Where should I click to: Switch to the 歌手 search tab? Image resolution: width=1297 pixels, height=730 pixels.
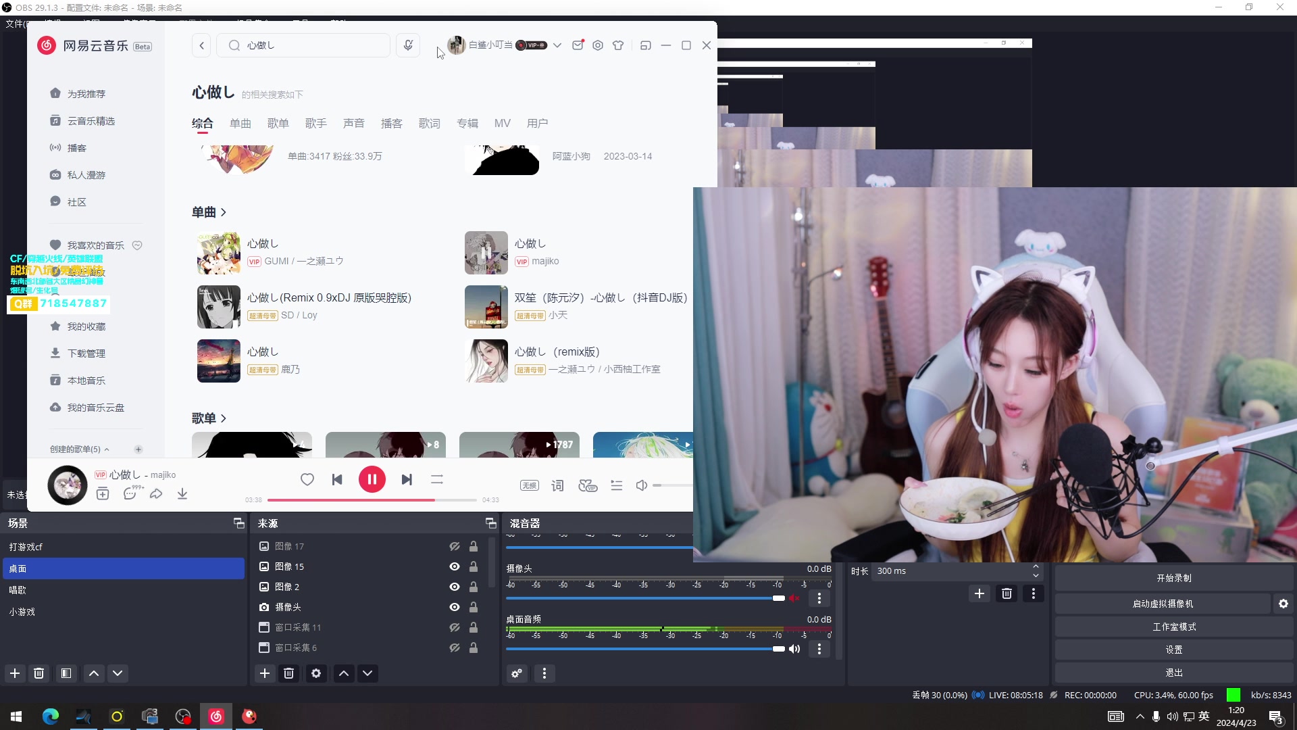(x=316, y=123)
